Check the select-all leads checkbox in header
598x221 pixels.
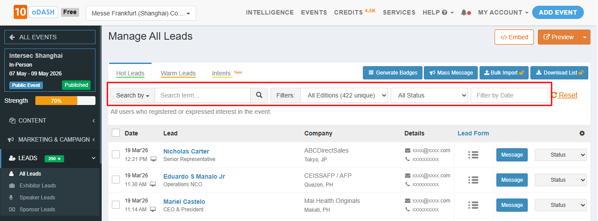[x=116, y=133]
